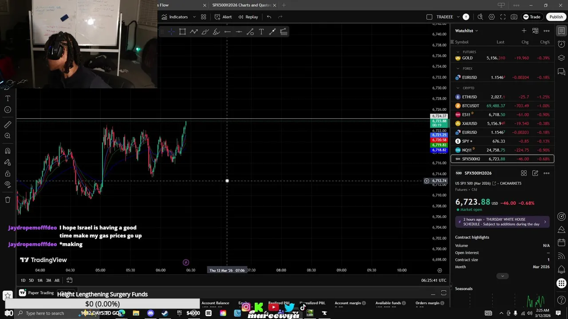Take a chart snapshot with camera icon
This screenshot has height=319, width=568.
(x=514, y=17)
